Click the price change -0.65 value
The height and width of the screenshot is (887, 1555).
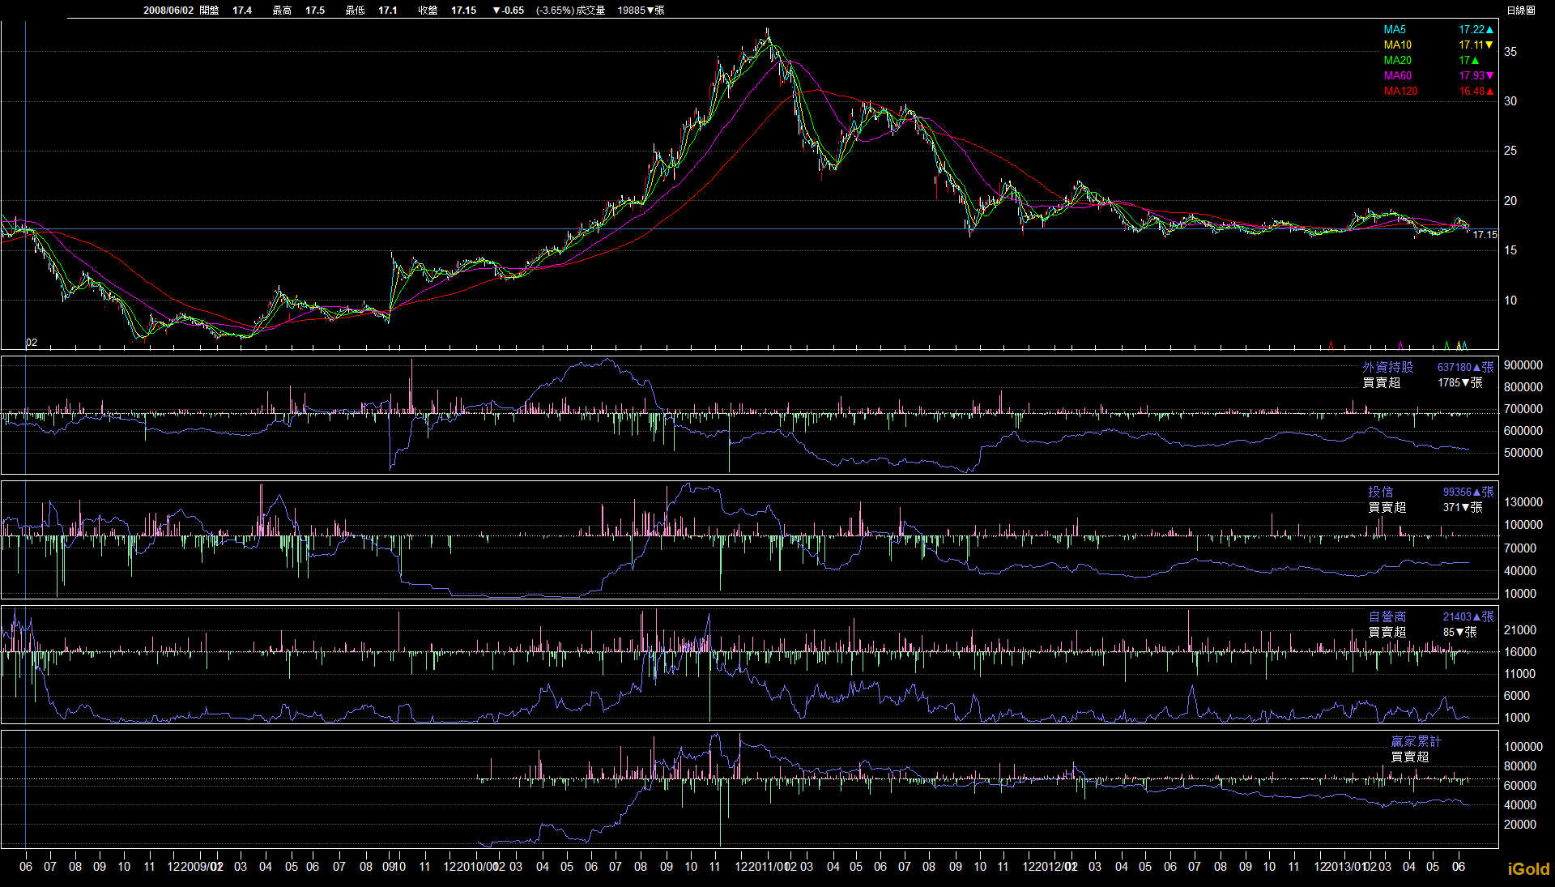(508, 10)
